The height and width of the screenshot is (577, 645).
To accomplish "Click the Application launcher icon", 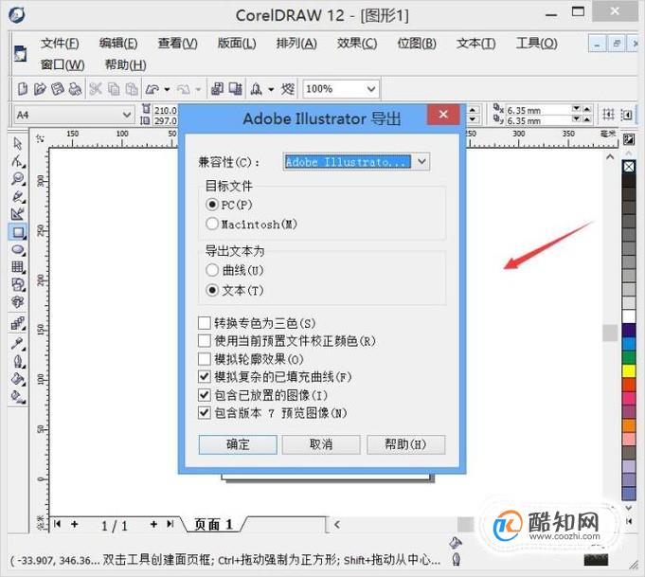I will point(257,88).
